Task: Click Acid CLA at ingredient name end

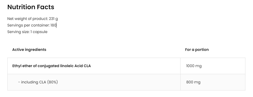Action: tap(82, 66)
